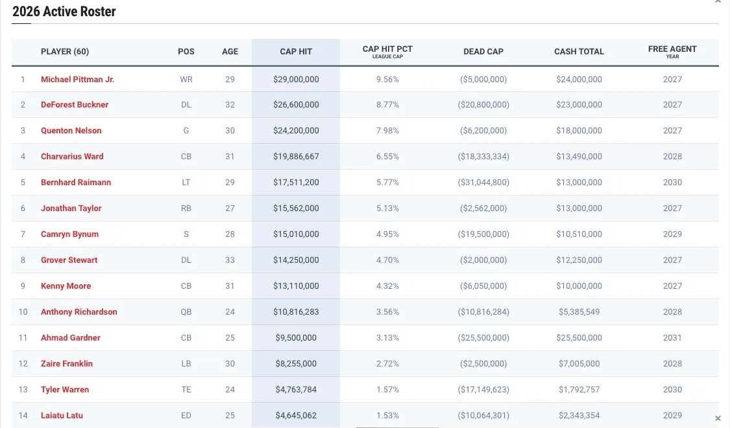This screenshot has width=730, height=428.
Task: Sort roster by the POS column header
Action: pos(186,52)
